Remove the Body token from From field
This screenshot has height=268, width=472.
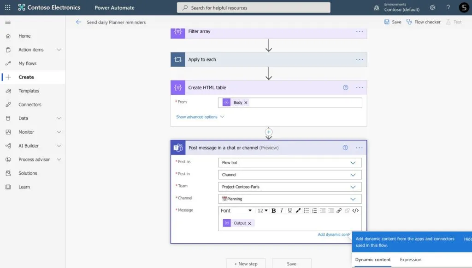point(246,103)
